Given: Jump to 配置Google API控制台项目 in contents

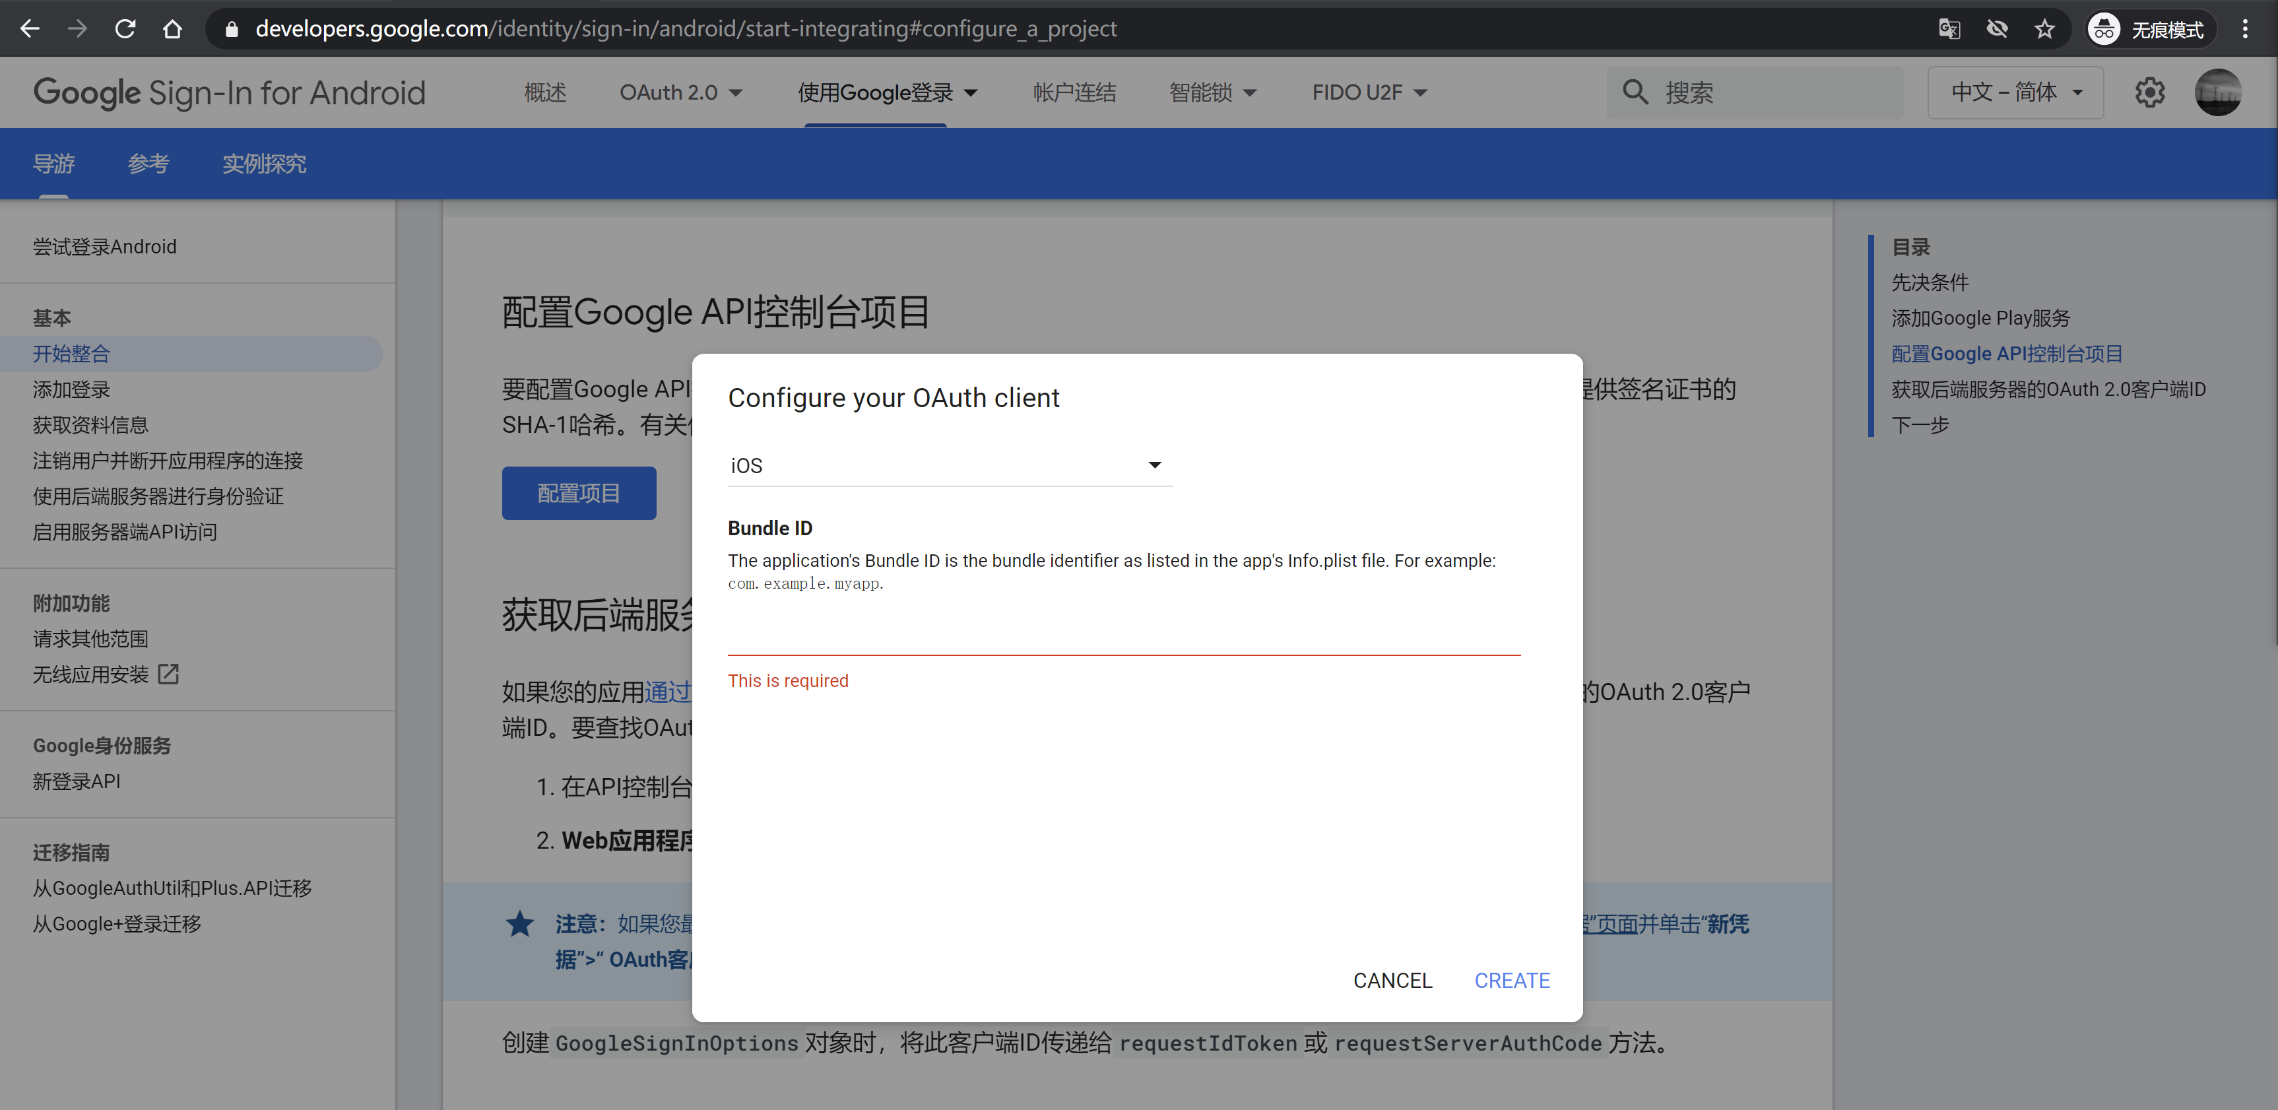Looking at the screenshot, I should (x=2007, y=354).
